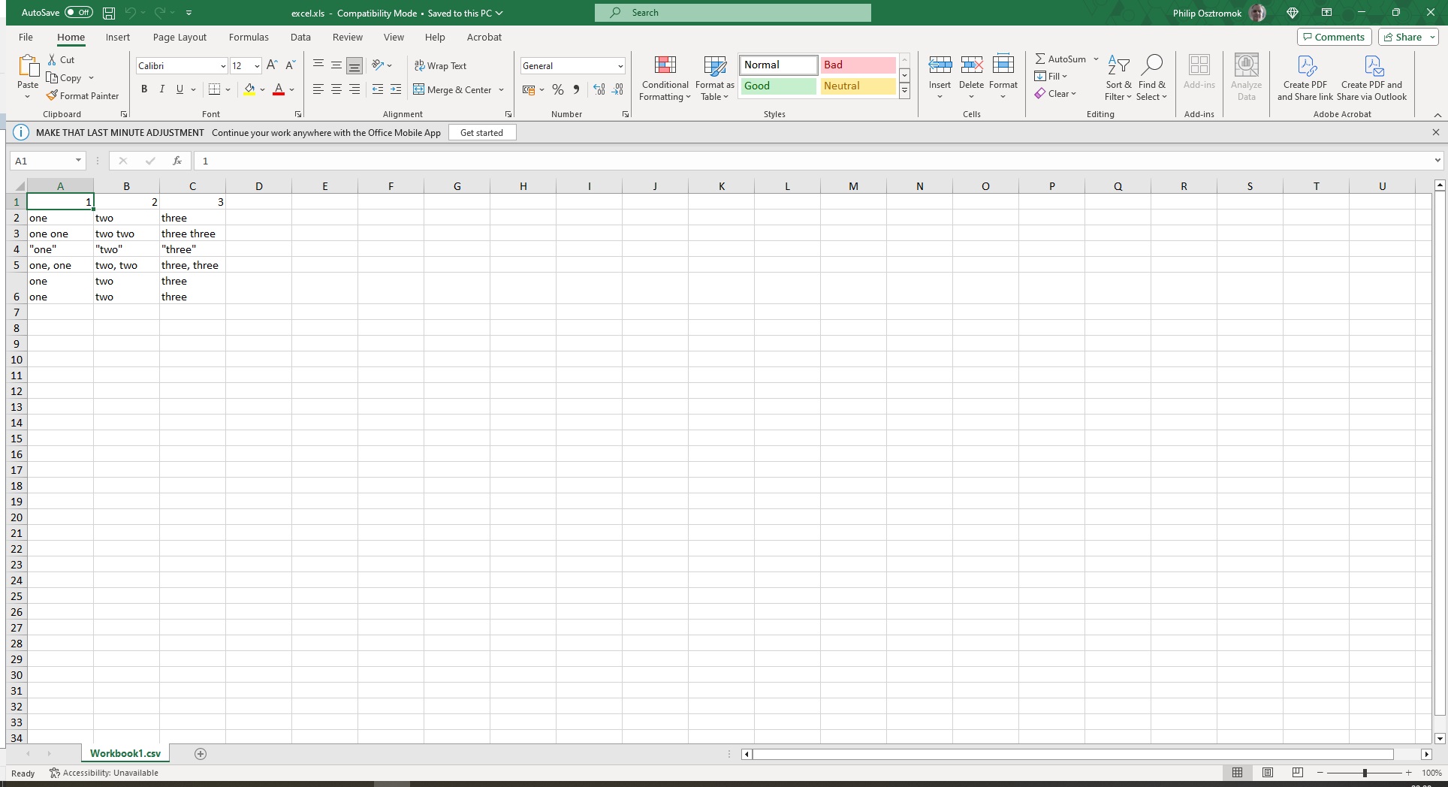Switch to the Insert tab
The height and width of the screenshot is (787, 1448).
pyautogui.click(x=117, y=37)
